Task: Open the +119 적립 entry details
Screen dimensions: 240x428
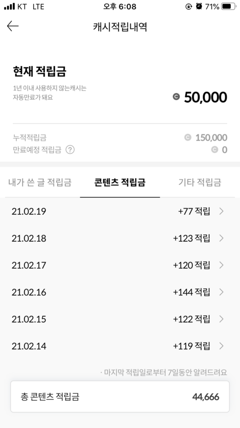Action: point(192,346)
